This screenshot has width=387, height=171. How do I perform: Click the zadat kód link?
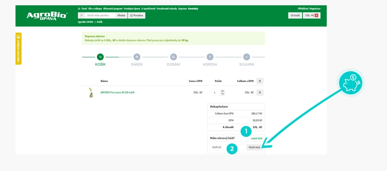point(256,138)
